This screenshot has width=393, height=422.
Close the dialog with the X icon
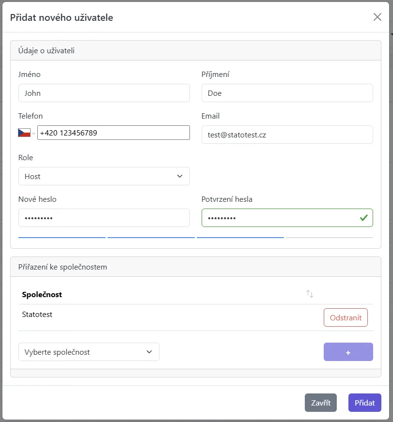pos(377,16)
